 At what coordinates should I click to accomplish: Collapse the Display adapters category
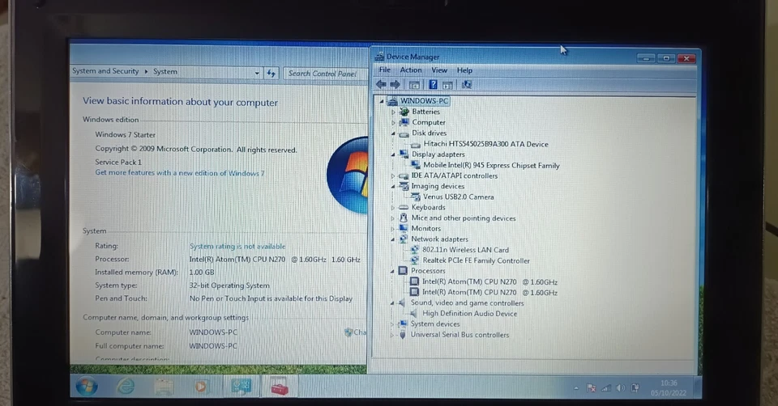coord(393,154)
